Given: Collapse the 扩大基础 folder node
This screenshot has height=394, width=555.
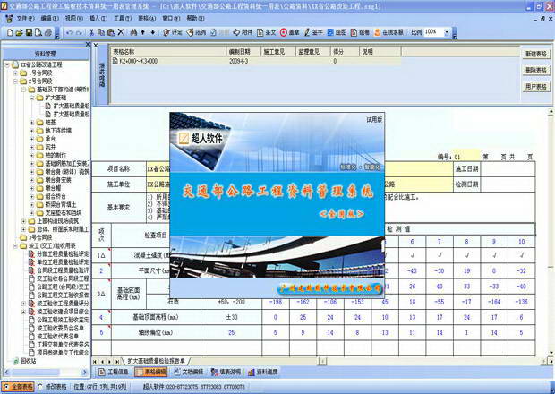Looking at the screenshot, I should 32,98.
